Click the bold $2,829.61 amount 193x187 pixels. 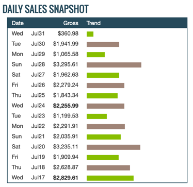point(66,178)
